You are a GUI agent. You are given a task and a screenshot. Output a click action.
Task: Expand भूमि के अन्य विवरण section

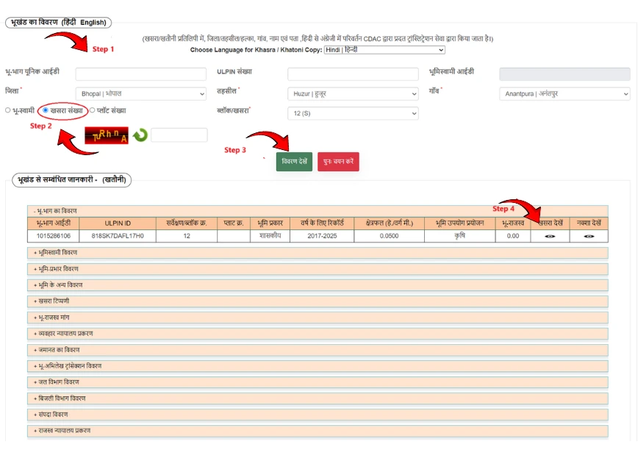(318, 285)
